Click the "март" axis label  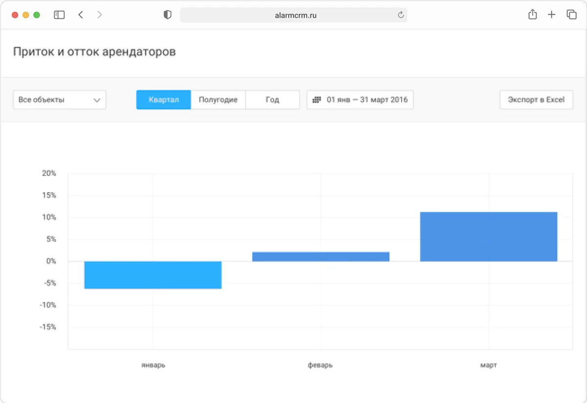tap(489, 365)
